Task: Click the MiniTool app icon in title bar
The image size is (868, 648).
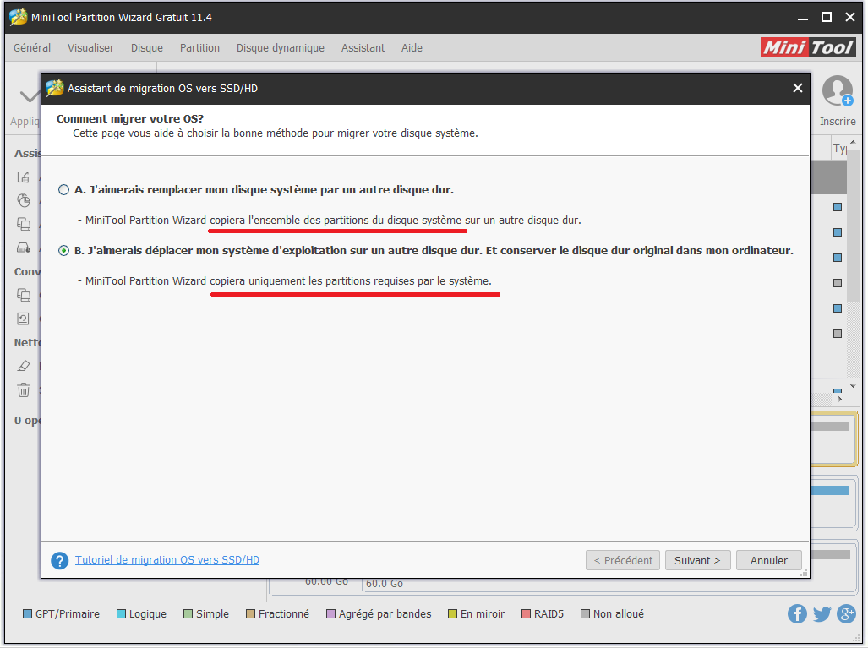Action: [19, 17]
